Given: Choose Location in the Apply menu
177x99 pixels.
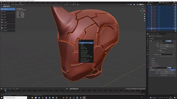Looking at the screenshot, I should click(86, 43).
